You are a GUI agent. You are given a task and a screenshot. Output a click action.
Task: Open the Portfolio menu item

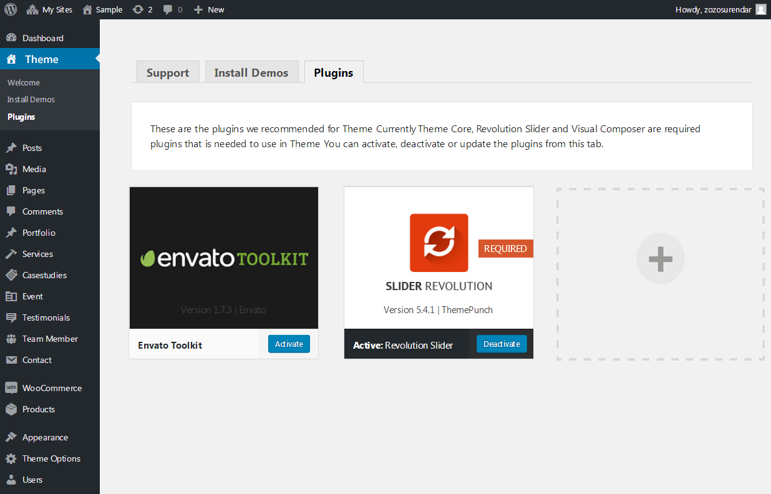[x=39, y=233]
